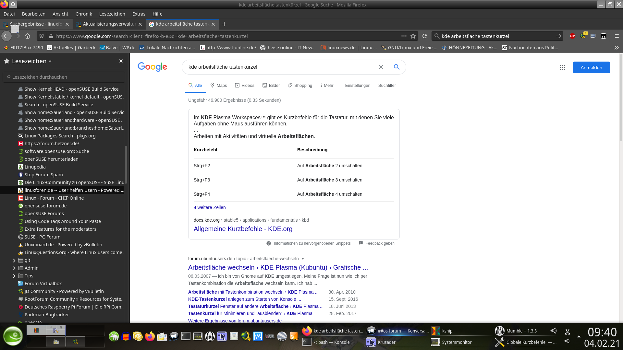Image resolution: width=623 pixels, height=350 pixels.
Task: Open heise online bookmark in toolbar
Action: point(288,48)
